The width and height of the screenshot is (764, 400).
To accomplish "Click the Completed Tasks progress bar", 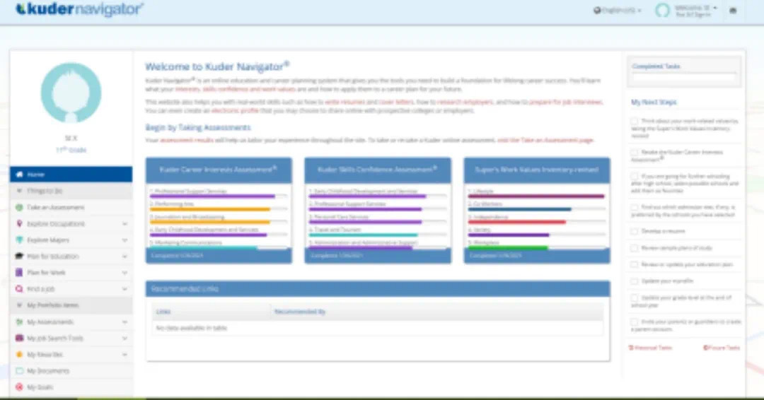I will coord(684,76).
